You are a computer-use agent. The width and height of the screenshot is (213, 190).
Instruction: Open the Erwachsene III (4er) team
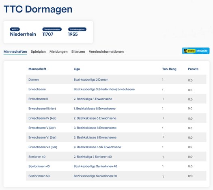pos(42,109)
